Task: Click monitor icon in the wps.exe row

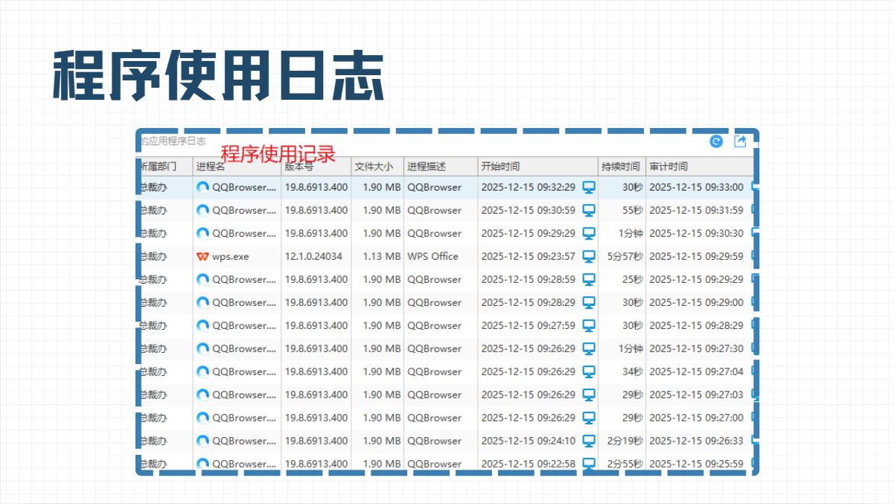Action: pyautogui.click(x=589, y=256)
